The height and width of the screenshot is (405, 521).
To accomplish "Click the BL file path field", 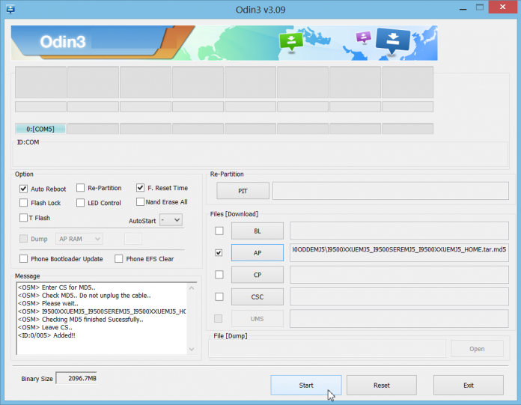I will pos(399,231).
